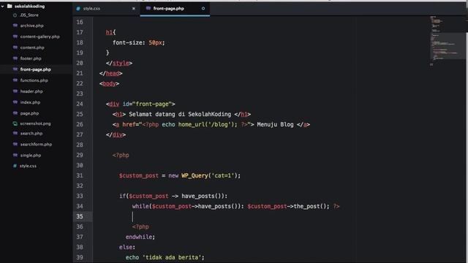Open content.php from the file tree

click(32, 47)
